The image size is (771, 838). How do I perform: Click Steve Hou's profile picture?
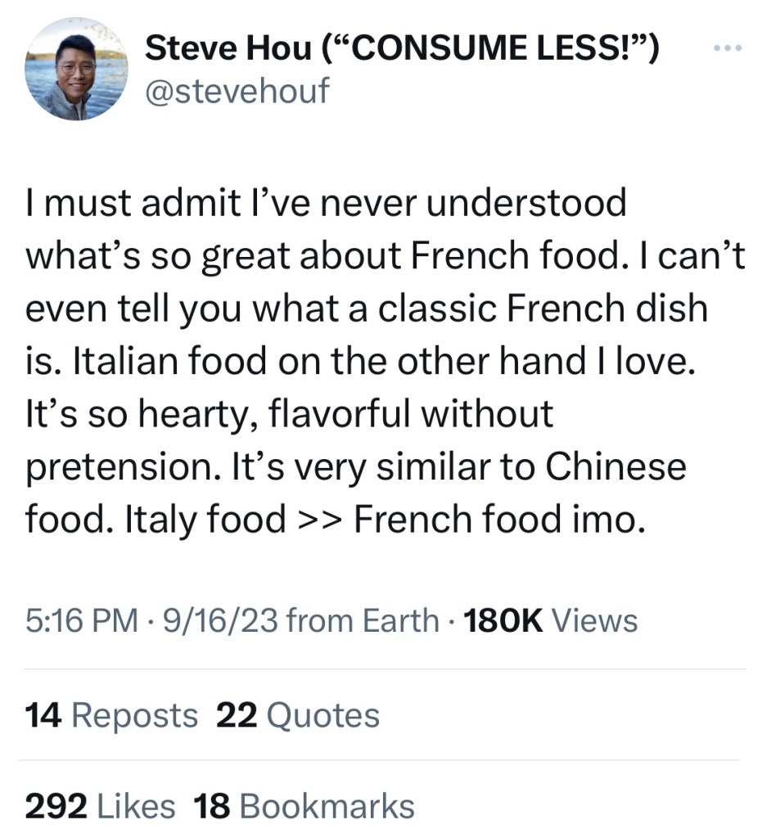[77, 70]
